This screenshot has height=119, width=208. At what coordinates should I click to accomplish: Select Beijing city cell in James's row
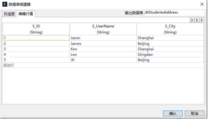tap(170, 44)
